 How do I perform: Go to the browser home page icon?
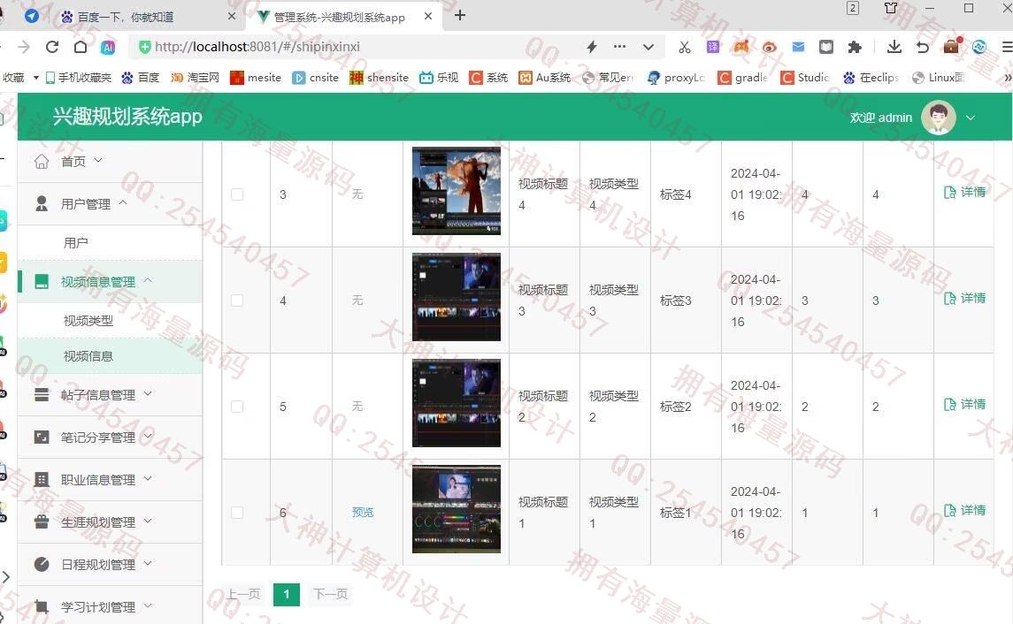click(x=81, y=47)
